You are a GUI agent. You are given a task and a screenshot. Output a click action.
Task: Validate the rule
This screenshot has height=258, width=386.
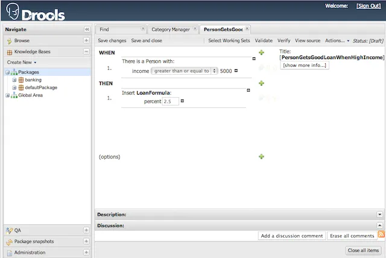[264, 40]
